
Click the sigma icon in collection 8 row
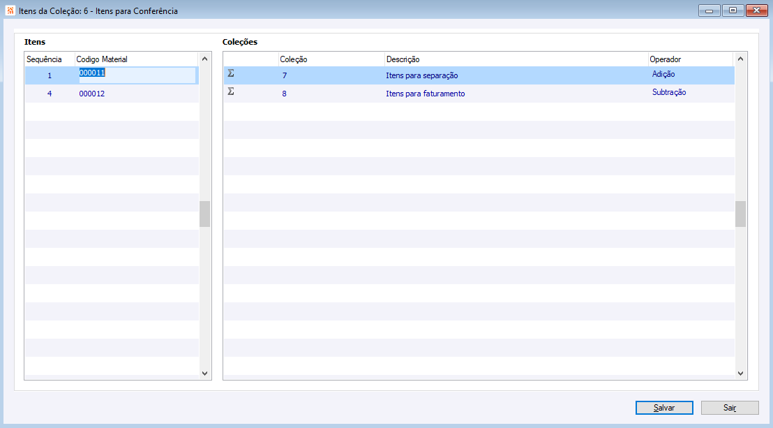click(x=231, y=91)
